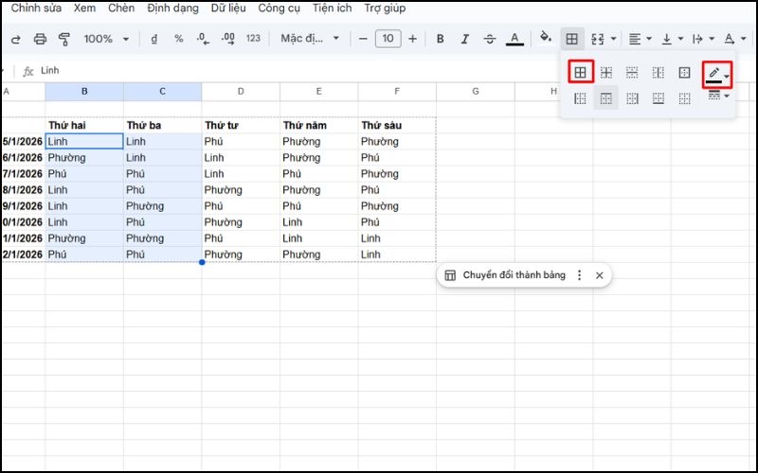Screen dimensions: 758x473
Task: Clear all borders (no border option)
Action: pyautogui.click(x=684, y=98)
